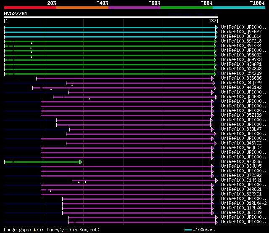This screenshot has width=269, height=233.
Task: Open the UniRef100_Q8L614 hit label
Action: tap(241, 37)
